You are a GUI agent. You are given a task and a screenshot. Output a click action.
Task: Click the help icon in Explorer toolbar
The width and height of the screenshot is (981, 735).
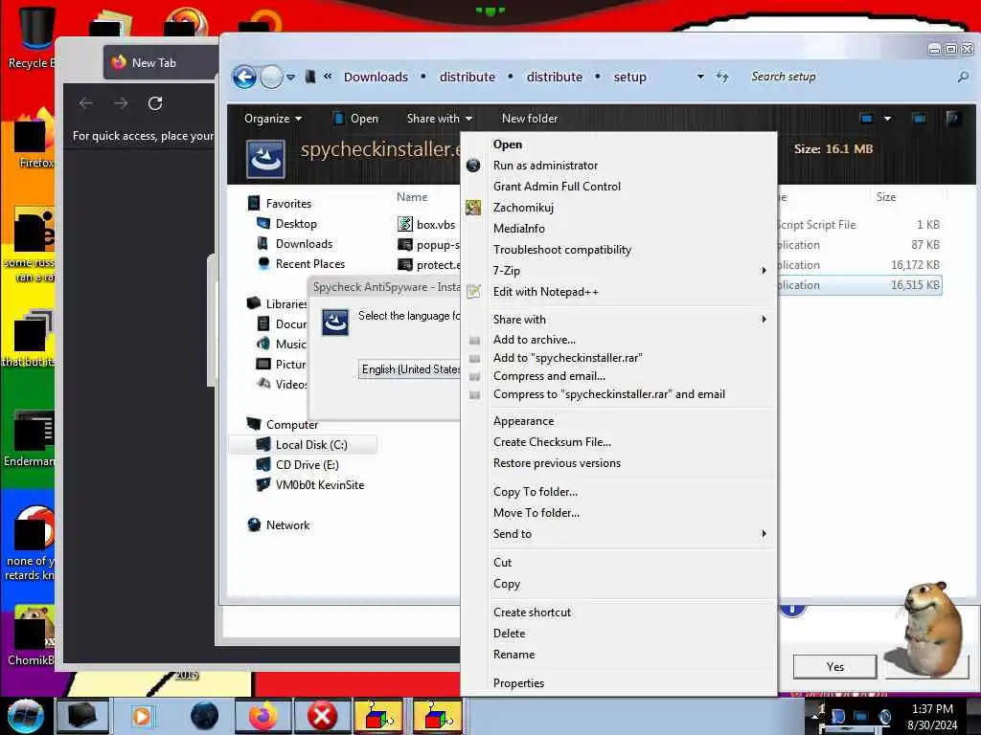tap(953, 118)
